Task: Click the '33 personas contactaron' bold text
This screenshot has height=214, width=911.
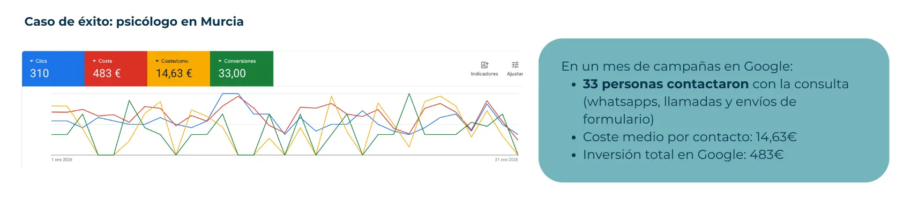Action: pos(666,84)
